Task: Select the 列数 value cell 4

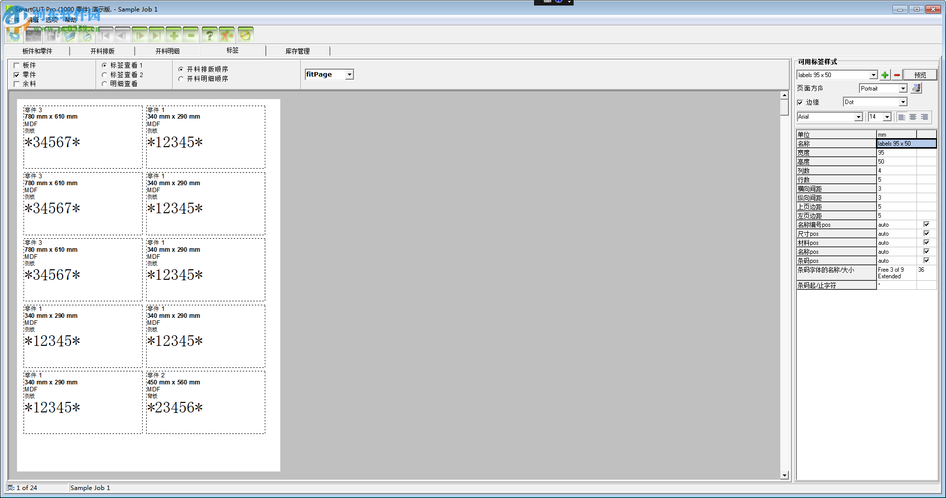Action: click(x=896, y=171)
